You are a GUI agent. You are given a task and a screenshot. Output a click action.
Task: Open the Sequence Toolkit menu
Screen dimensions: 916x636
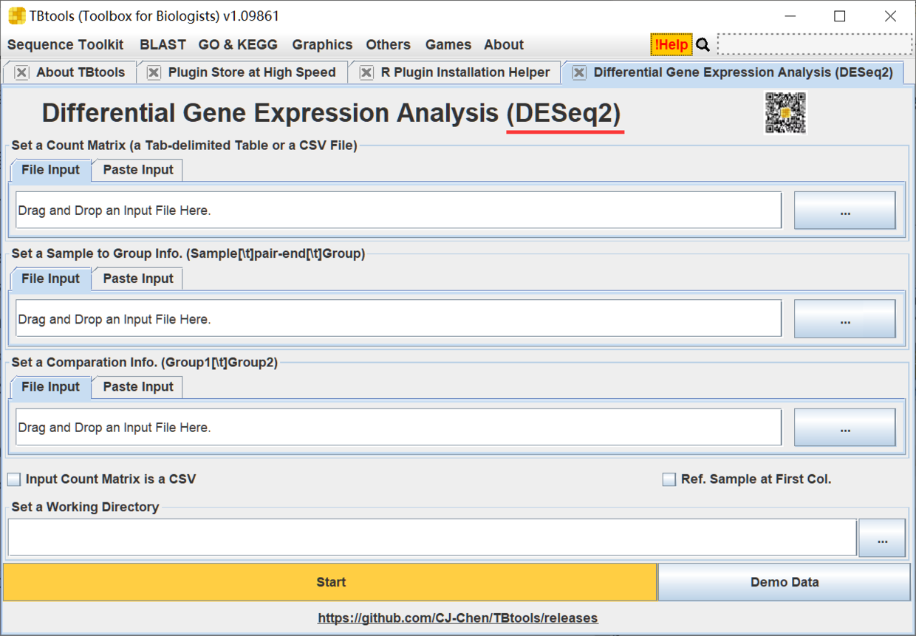point(66,44)
